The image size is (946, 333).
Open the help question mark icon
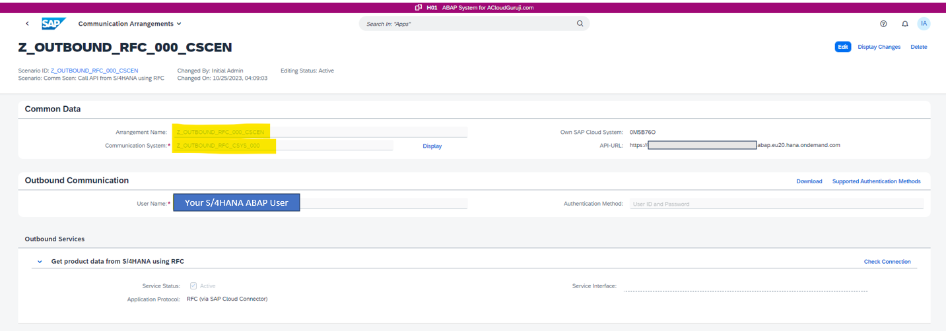[x=883, y=24]
